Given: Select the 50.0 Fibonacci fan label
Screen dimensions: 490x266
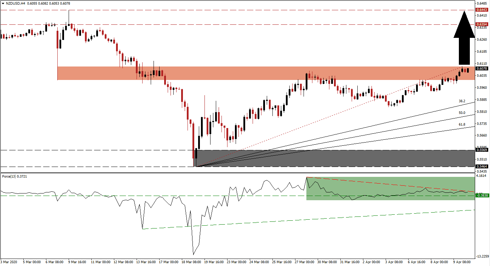Looking at the screenshot, I should click(x=462, y=113).
